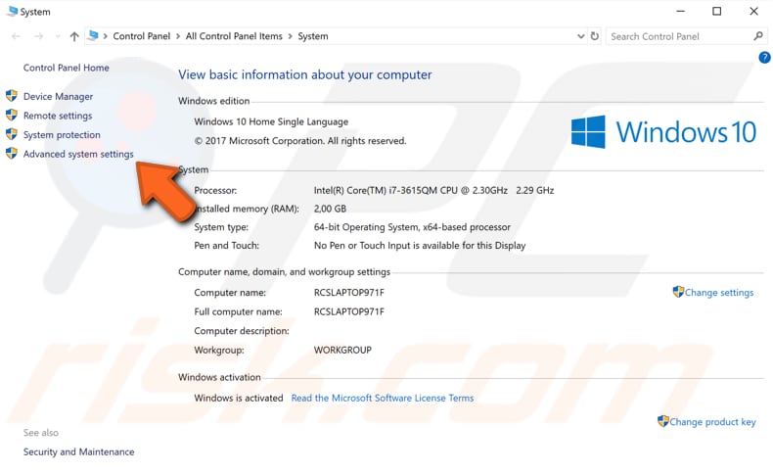Select 64-bit Operating System text
The image size is (773, 473).
pos(412,227)
